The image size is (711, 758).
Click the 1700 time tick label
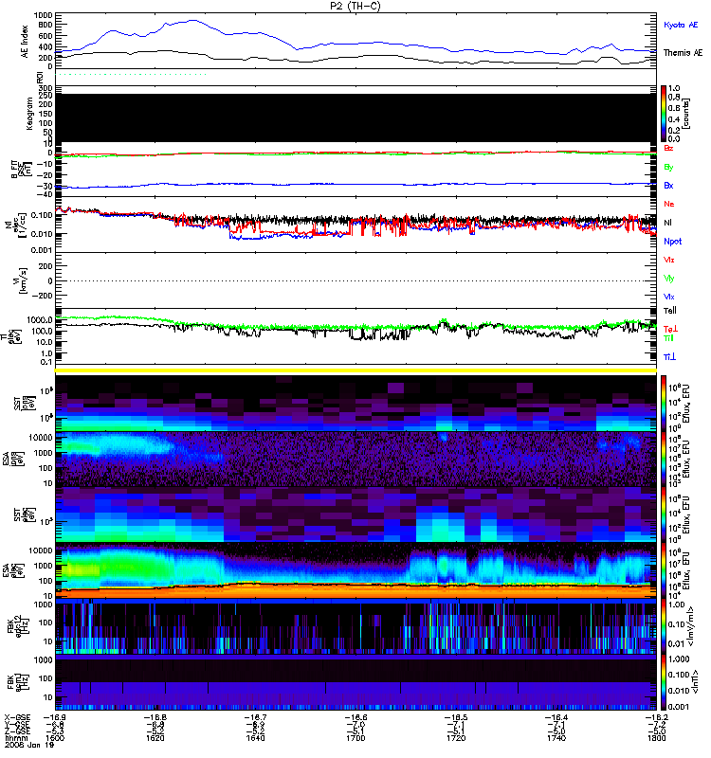[x=355, y=738]
